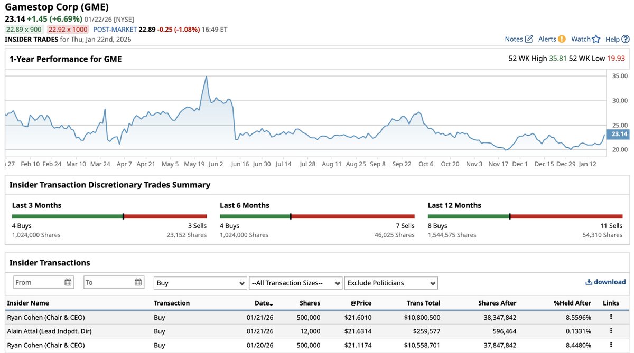The width and height of the screenshot is (634, 353).
Task: Click the 7 Sells label
Action: 404,226
